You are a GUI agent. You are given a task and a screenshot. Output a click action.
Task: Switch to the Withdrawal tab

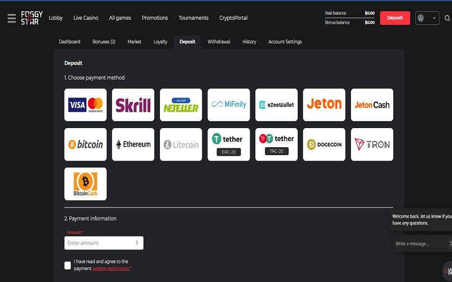pyautogui.click(x=219, y=42)
